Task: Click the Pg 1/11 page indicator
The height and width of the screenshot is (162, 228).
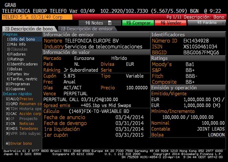Action: point(174,17)
